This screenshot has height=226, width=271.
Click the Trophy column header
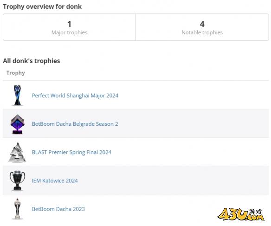pyautogui.click(x=16, y=73)
